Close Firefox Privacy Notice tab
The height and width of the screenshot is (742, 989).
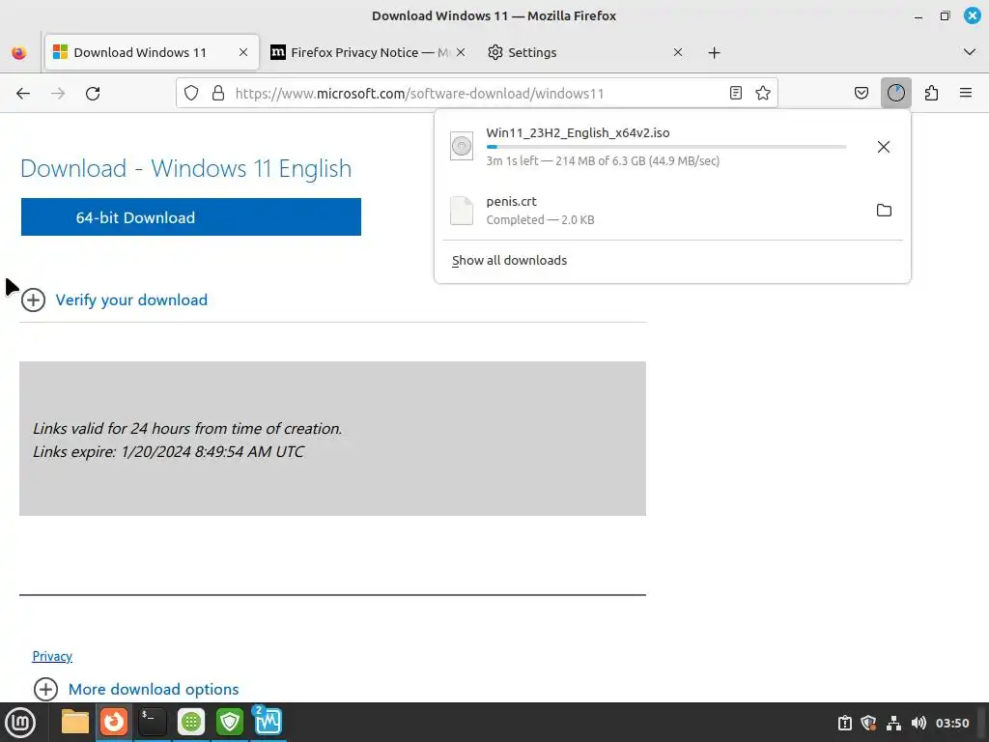click(x=461, y=52)
